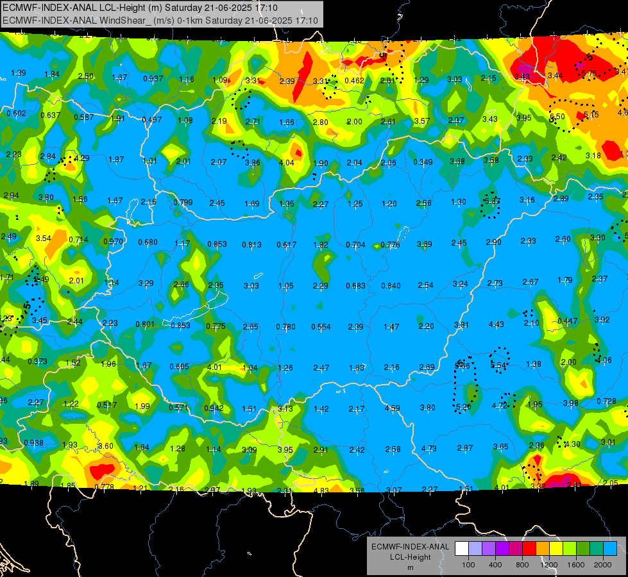Click the wind shear value 4.04
The height and width of the screenshot is (577, 628).
(286, 163)
